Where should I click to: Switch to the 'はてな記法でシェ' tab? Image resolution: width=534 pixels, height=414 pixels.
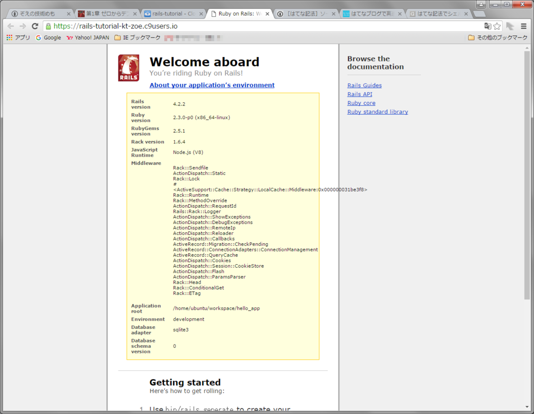[437, 14]
